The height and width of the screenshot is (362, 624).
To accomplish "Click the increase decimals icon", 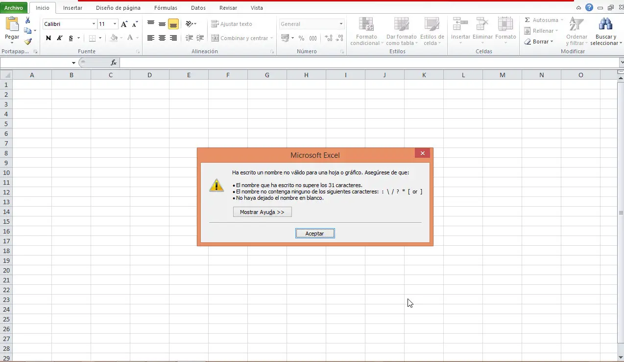I will click(329, 38).
